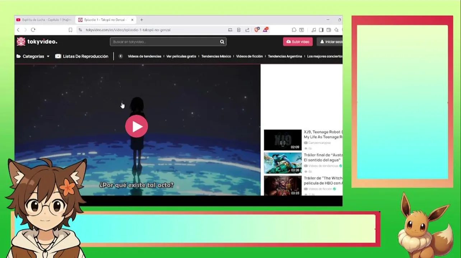Reload the current page
Image resolution: width=461 pixels, height=258 pixels.
point(33,30)
